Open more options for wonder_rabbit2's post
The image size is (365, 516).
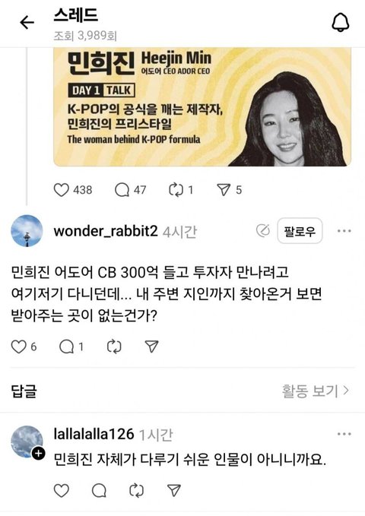coord(344,231)
